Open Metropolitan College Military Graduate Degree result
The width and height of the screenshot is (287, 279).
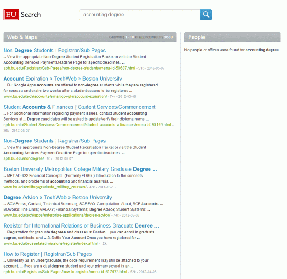pyautogui.click(x=80, y=169)
